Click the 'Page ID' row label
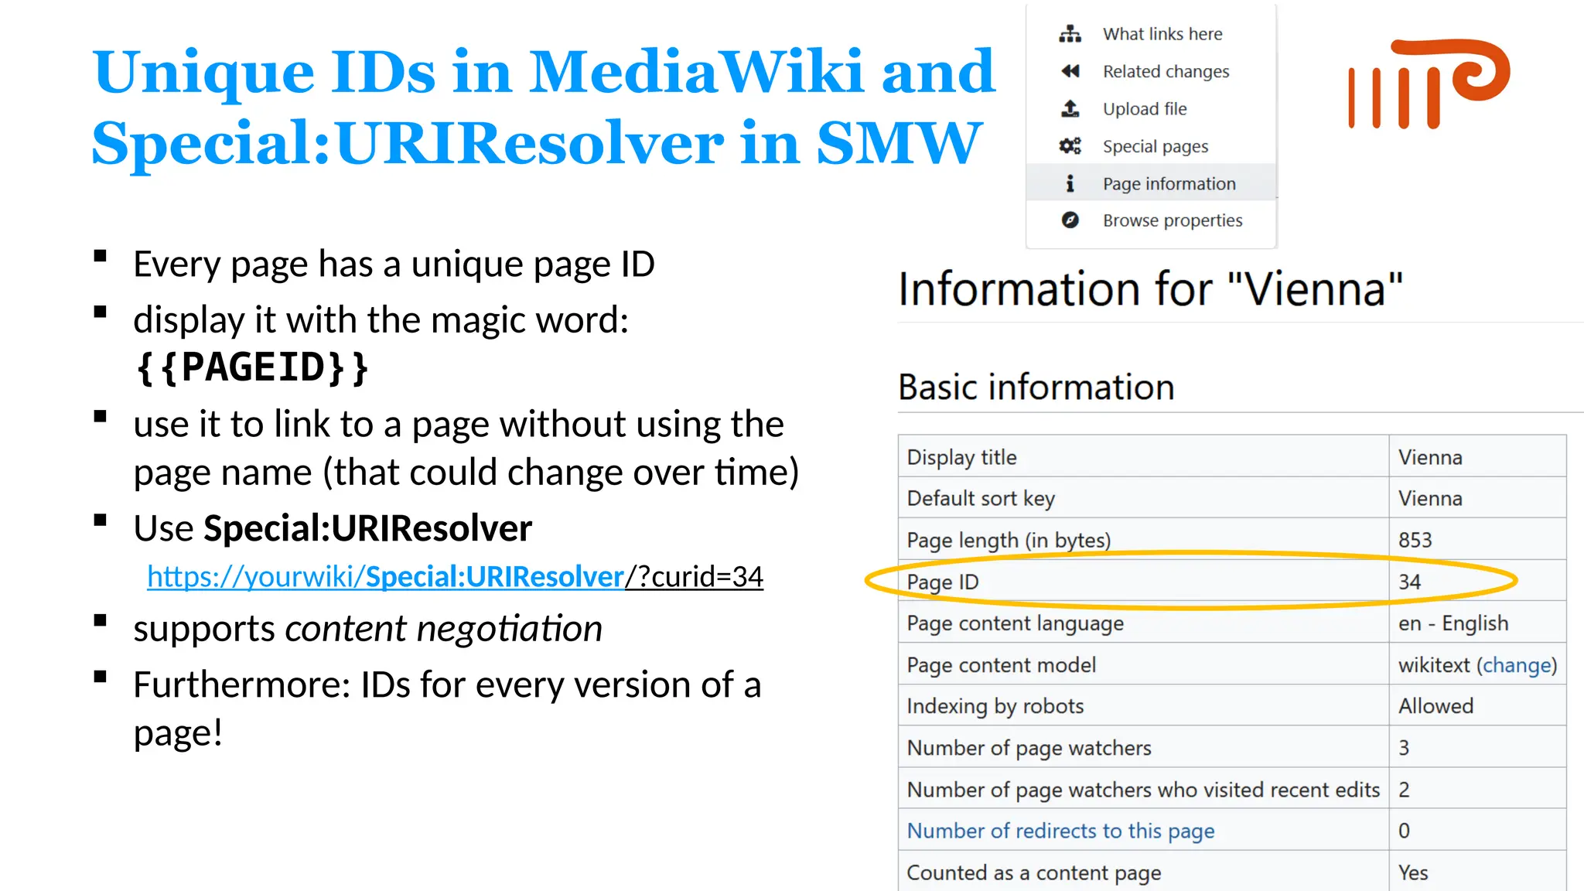The image size is (1584, 891). coord(943,582)
